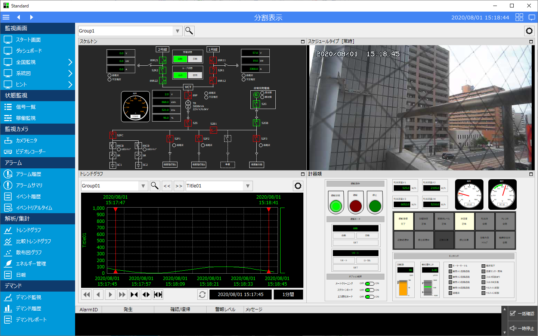This screenshot has height=336, width=538.
Task: Check the ベルト#2断裂 checkbox
Action: point(483,293)
